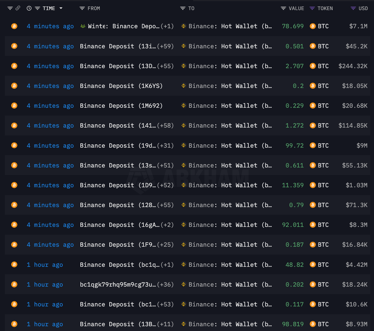Click the Bitcoin chain icon of the 0.187 row
The image size is (374, 331).
14,245
